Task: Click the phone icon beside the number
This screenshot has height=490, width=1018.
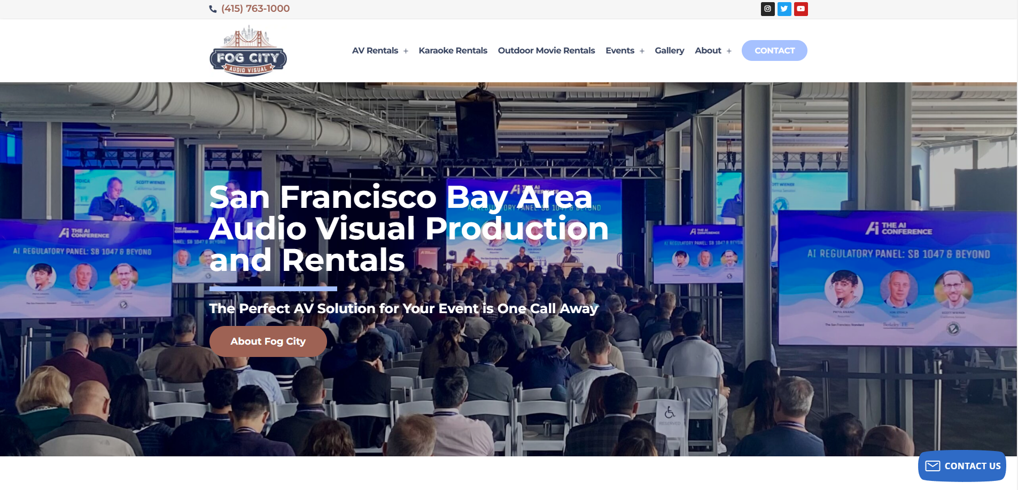Action: tap(213, 9)
